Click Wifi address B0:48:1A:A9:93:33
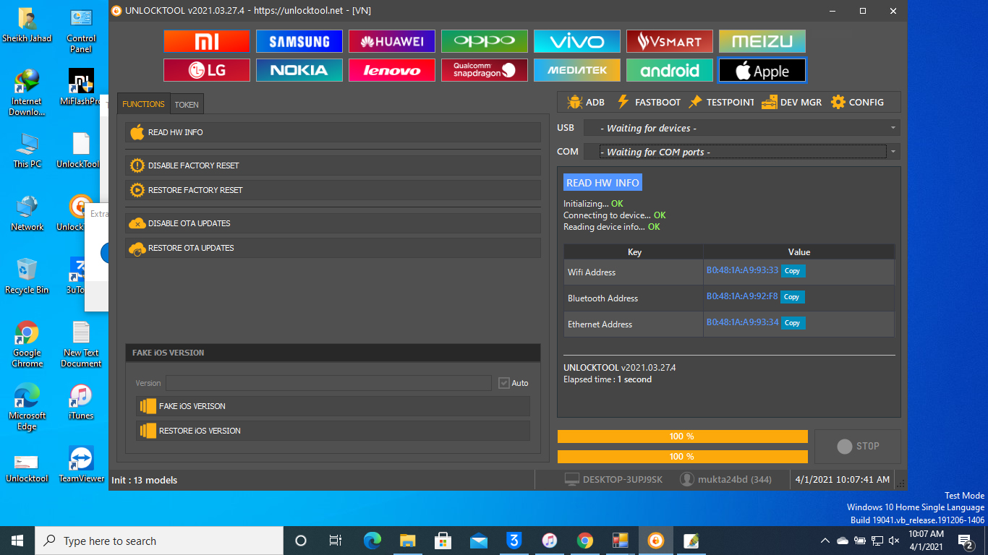Image resolution: width=988 pixels, height=555 pixels. tap(742, 270)
